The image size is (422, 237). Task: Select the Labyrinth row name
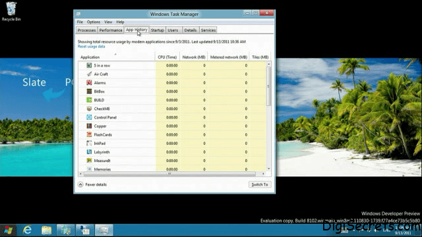coord(102,152)
